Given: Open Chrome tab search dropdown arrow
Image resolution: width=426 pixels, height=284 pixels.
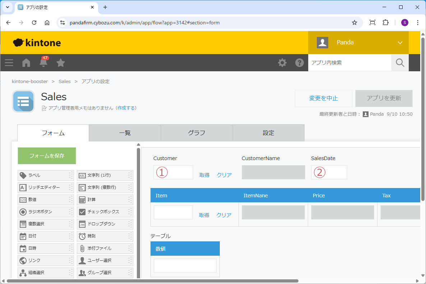Looking at the screenshot, I should pos(7,7).
